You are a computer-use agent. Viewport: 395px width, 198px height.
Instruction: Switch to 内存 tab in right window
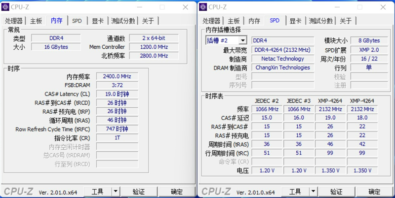click(x=254, y=21)
